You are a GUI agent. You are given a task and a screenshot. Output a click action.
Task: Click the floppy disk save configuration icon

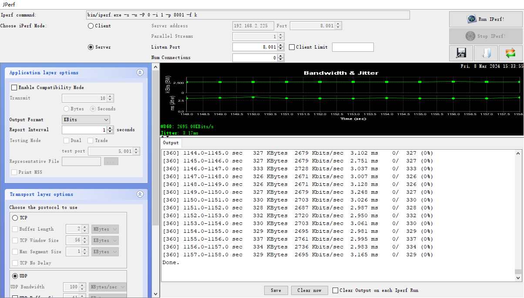[461, 53]
